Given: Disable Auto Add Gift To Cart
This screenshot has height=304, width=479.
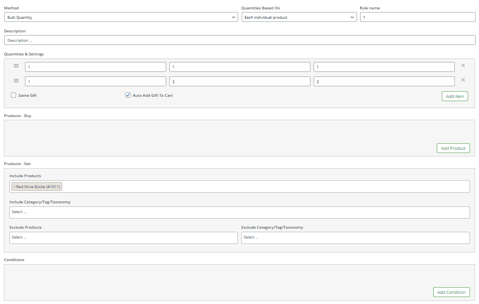Looking at the screenshot, I should click(128, 95).
